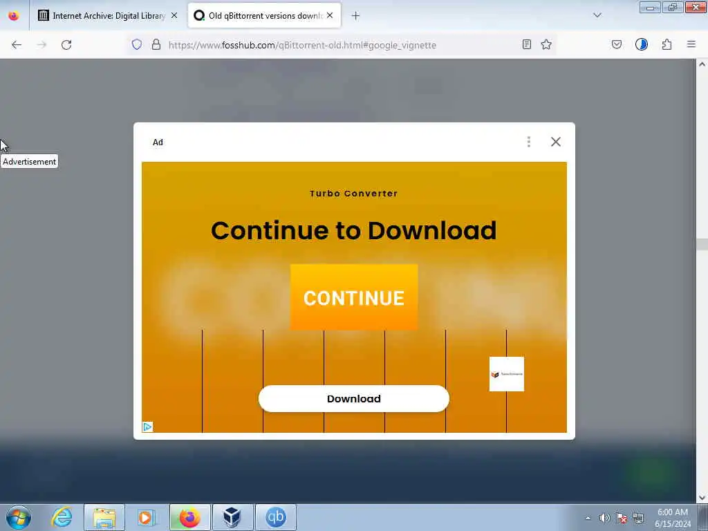
Task: Expand the list all tabs chevron
Action: click(x=597, y=16)
